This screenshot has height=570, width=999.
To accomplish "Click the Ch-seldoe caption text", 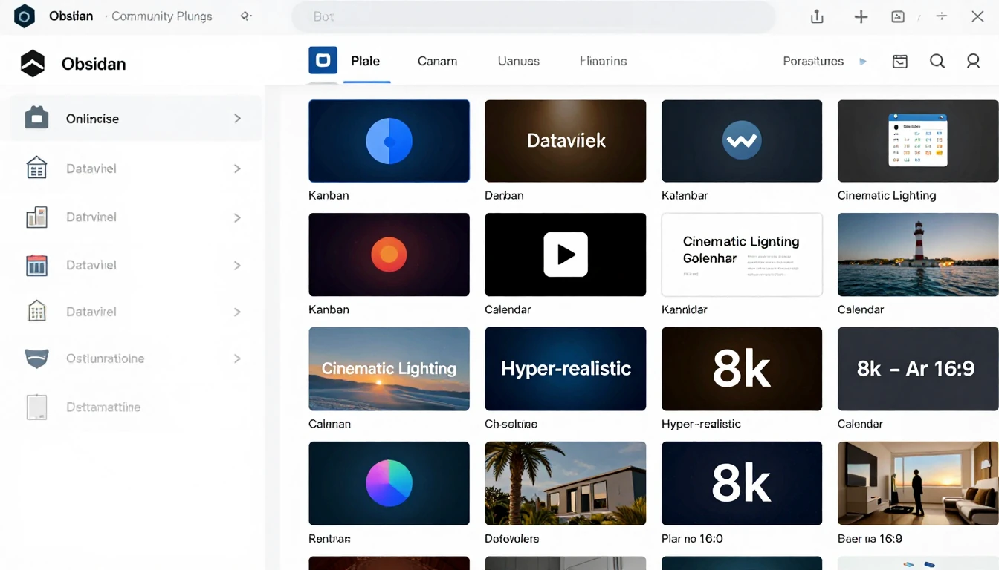I will tap(511, 425).
